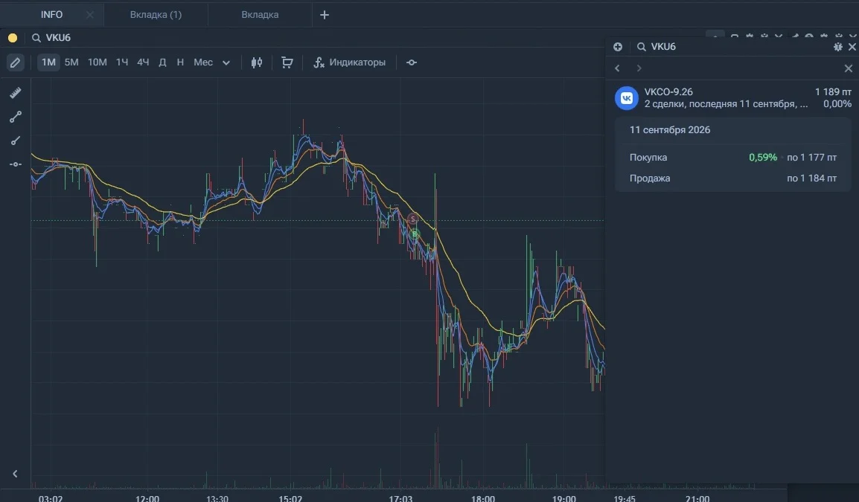Click the VKU6 ticker field above the chart
The width and height of the screenshot is (859, 502).
(x=58, y=38)
